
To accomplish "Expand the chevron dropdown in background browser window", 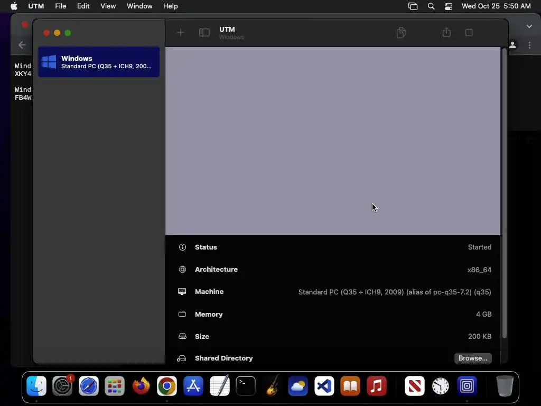I will (529, 26).
